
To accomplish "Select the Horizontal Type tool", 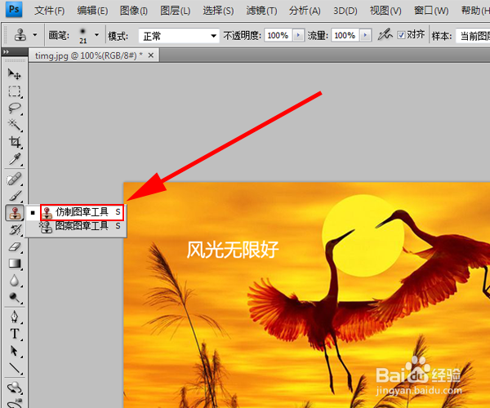I will (x=14, y=334).
